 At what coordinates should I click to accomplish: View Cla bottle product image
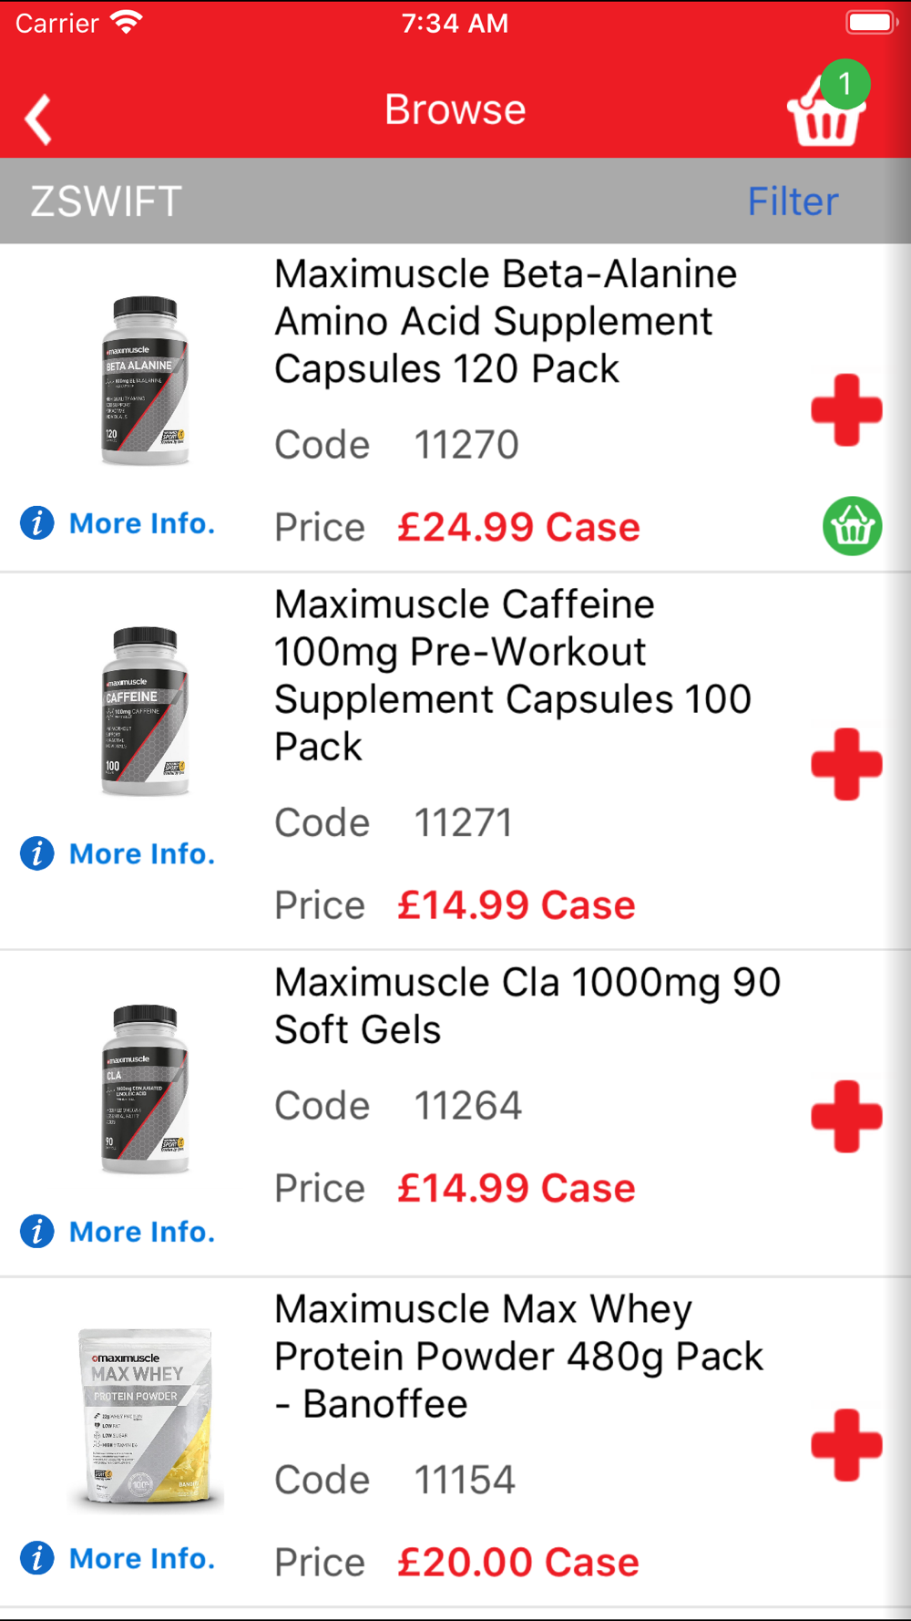tap(145, 1089)
